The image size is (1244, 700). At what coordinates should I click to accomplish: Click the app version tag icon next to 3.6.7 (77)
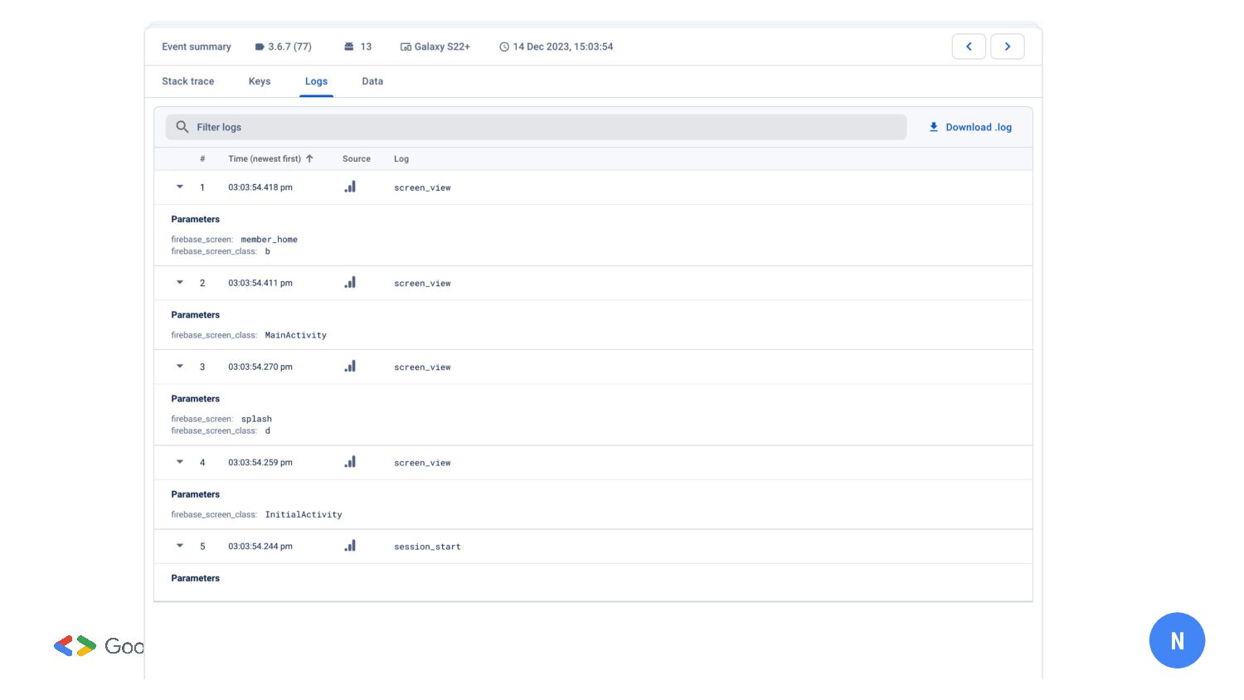tap(260, 47)
